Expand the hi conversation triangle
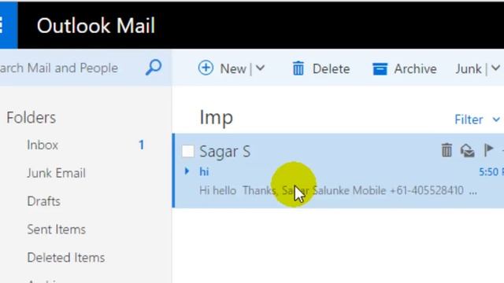The width and height of the screenshot is (504, 283). coord(187,171)
